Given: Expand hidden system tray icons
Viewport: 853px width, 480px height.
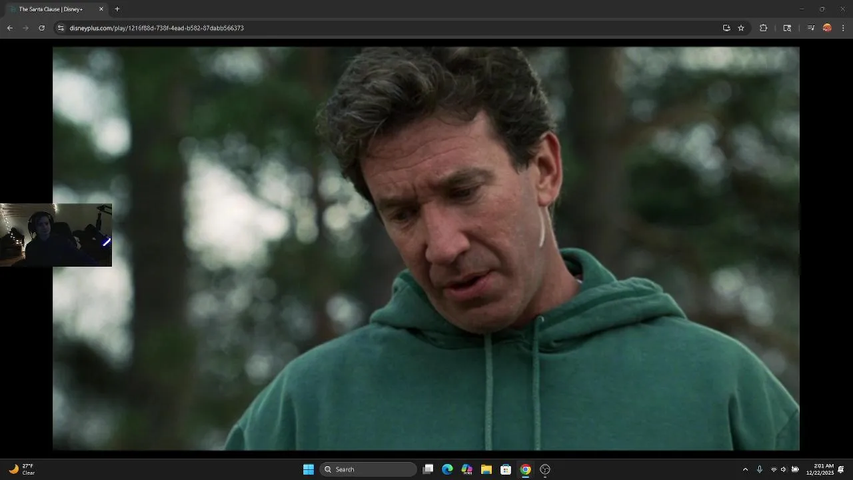Looking at the screenshot, I should (x=745, y=469).
